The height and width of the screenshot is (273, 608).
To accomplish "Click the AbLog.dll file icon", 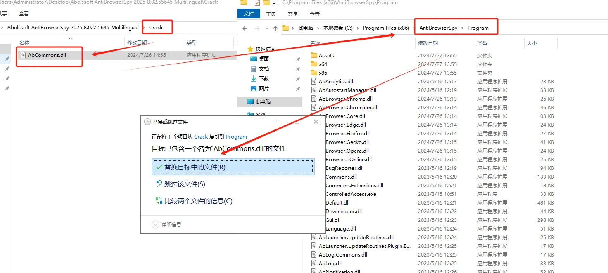I will tap(314, 263).
